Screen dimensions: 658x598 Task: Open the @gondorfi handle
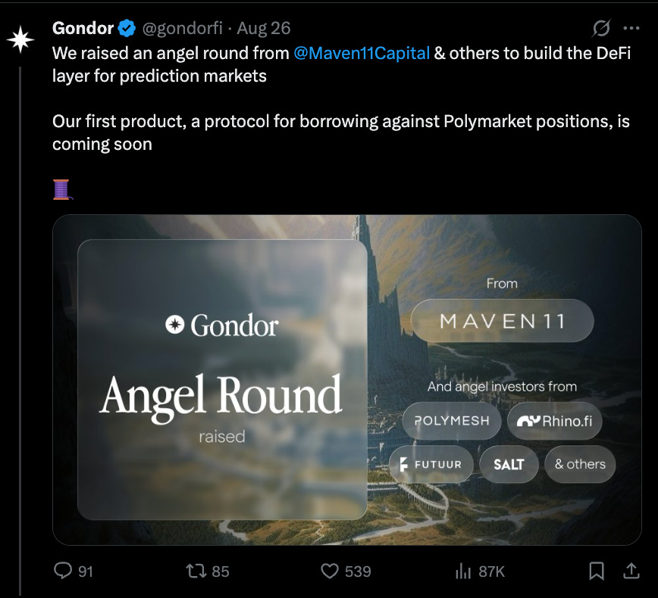(183, 29)
